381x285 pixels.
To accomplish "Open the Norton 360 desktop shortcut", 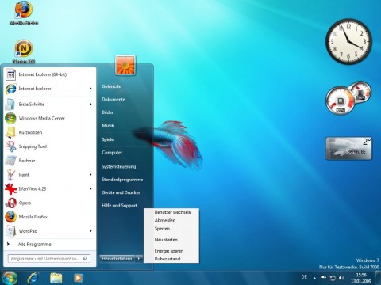I will [x=24, y=51].
